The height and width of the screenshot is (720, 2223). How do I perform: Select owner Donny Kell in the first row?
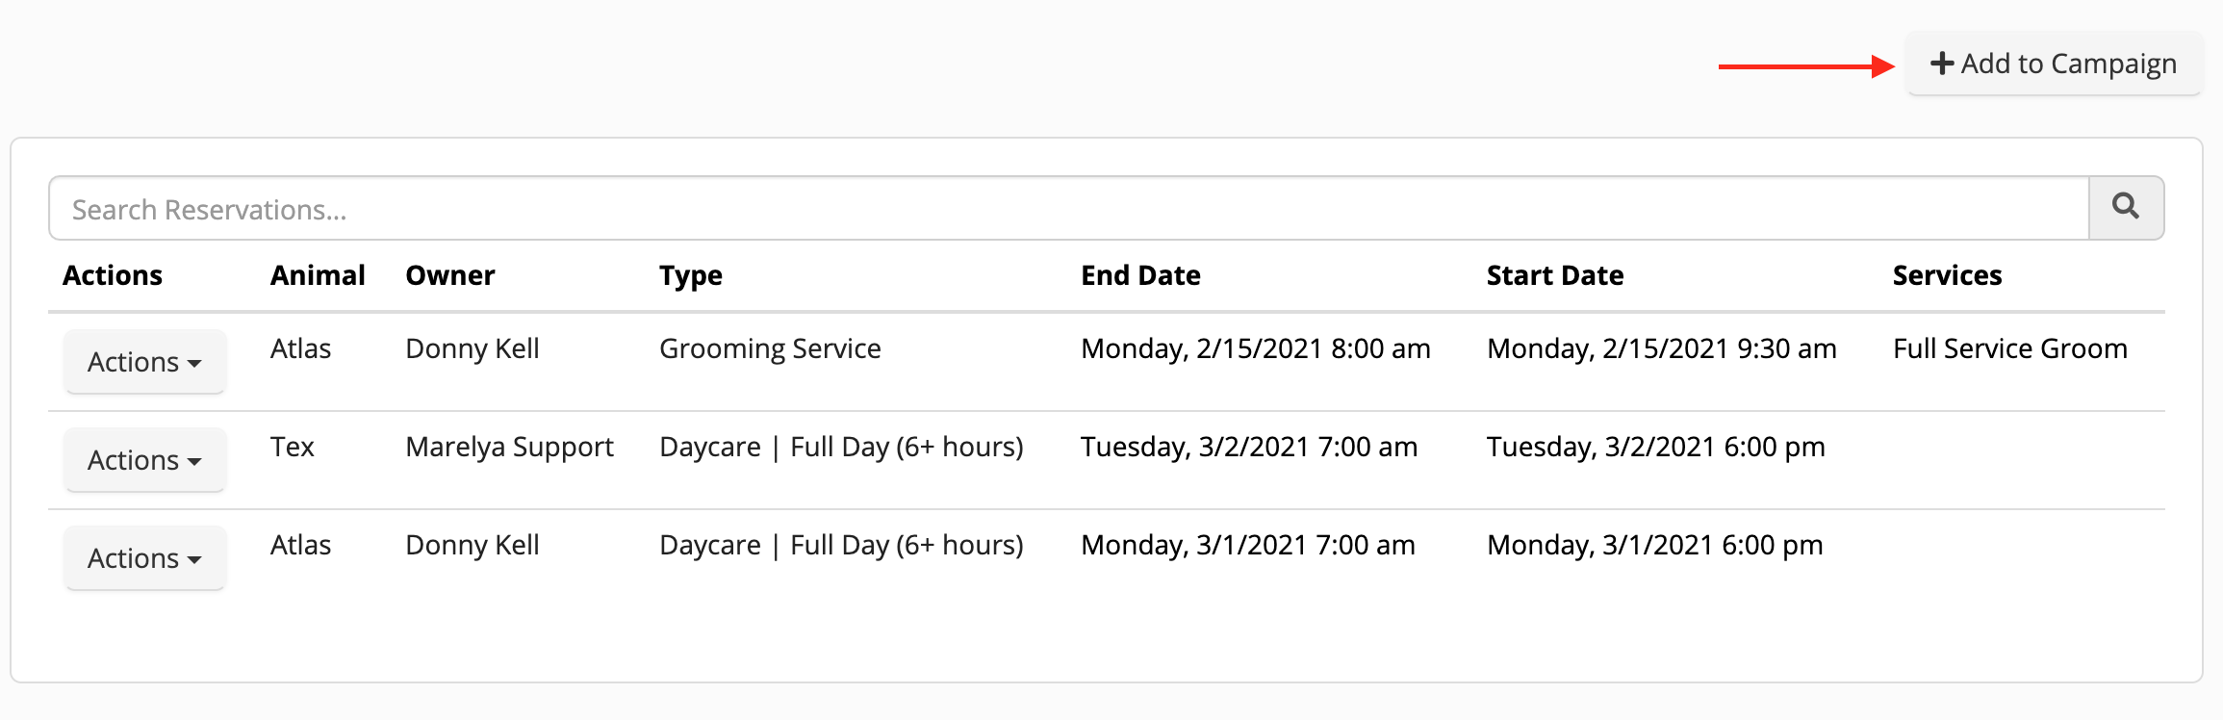(472, 348)
